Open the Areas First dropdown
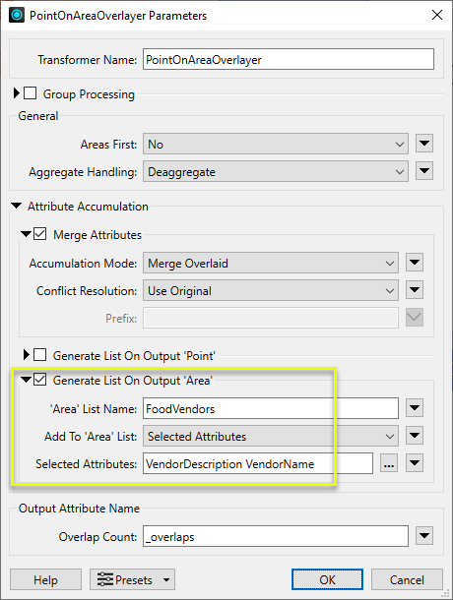The image size is (453, 600). (x=276, y=144)
